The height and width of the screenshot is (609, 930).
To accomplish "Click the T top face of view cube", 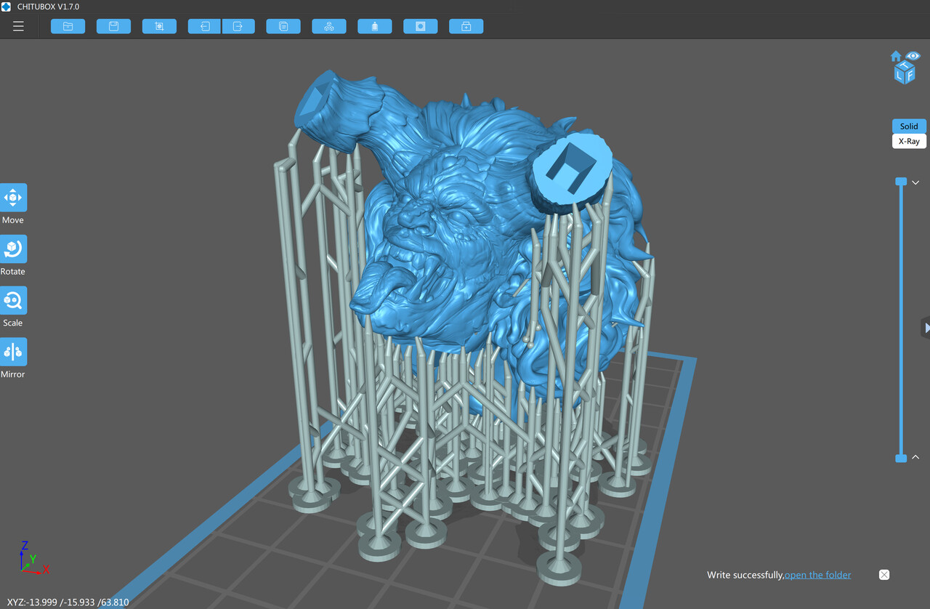I will [x=905, y=65].
